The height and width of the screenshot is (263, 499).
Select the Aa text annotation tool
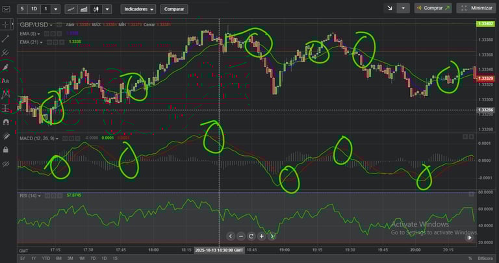pyautogui.click(x=5, y=81)
